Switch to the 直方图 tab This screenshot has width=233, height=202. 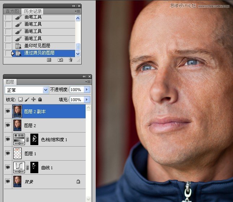tap(12, 11)
